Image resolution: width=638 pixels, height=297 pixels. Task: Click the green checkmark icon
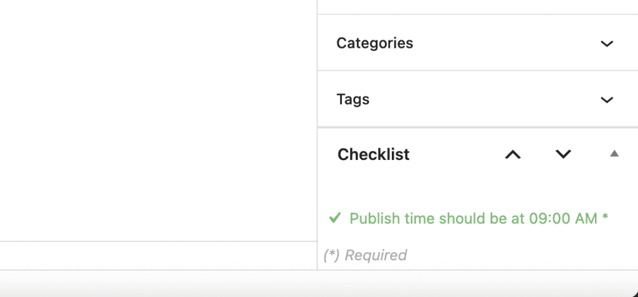click(x=335, y=218)
